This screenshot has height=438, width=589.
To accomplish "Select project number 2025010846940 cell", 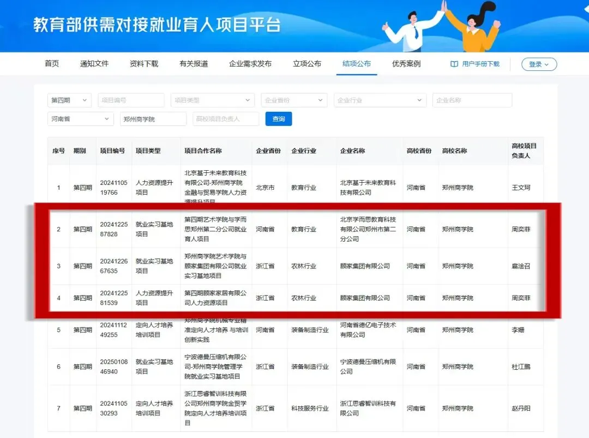I will 114,367.
